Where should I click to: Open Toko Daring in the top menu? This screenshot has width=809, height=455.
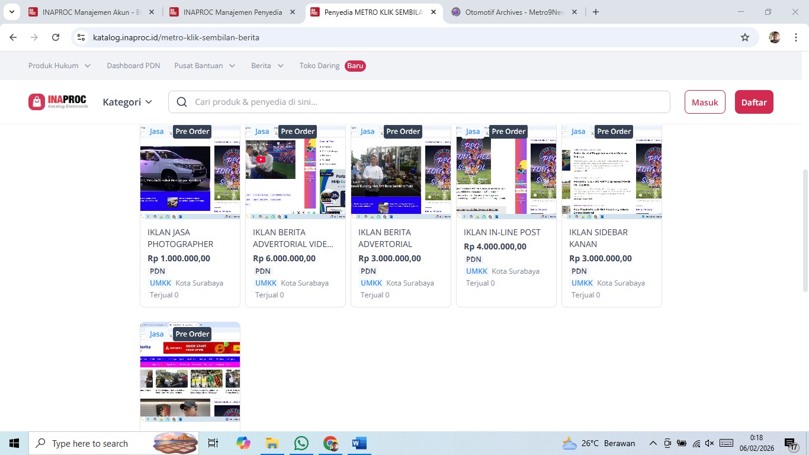[x=319, y=66]
